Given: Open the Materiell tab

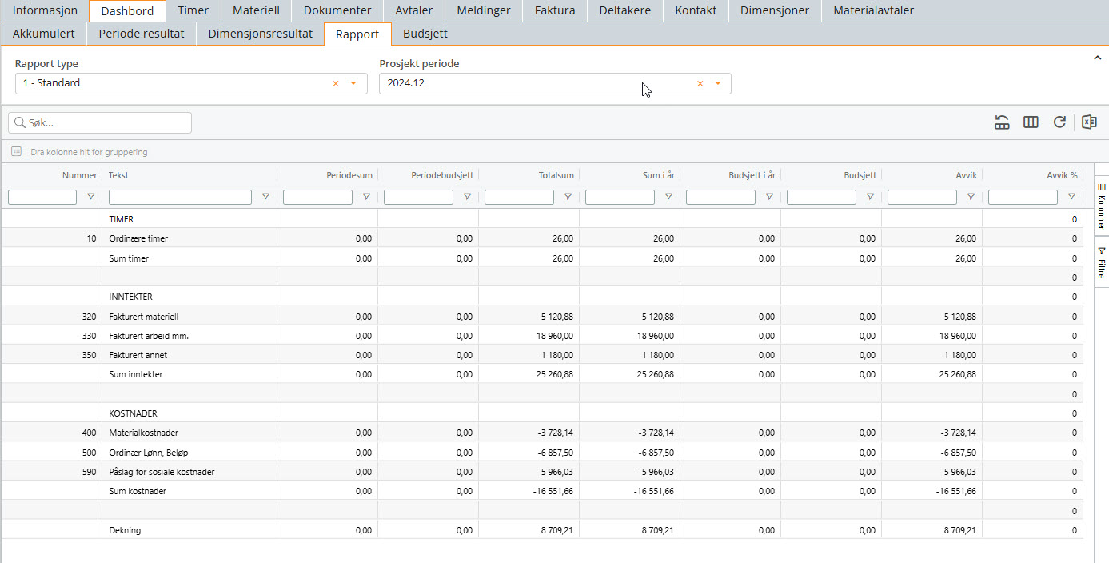Looking at the screenshot, I should pos(256,10).
